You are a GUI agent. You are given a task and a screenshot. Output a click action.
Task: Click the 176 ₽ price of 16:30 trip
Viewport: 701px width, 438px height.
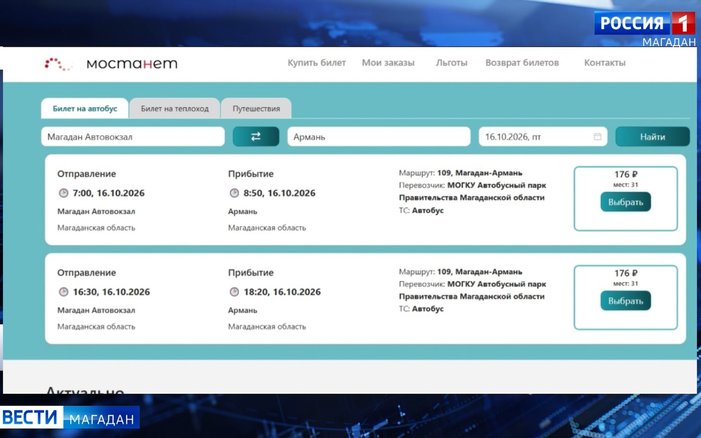tap(626, 273)
